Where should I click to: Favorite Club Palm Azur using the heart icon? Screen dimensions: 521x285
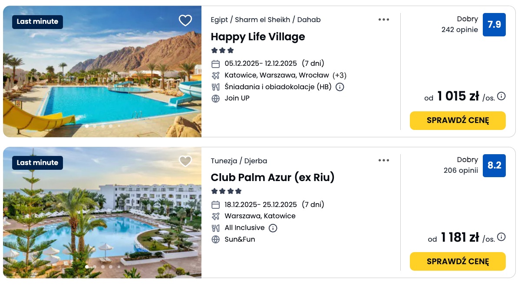(185, 161)
